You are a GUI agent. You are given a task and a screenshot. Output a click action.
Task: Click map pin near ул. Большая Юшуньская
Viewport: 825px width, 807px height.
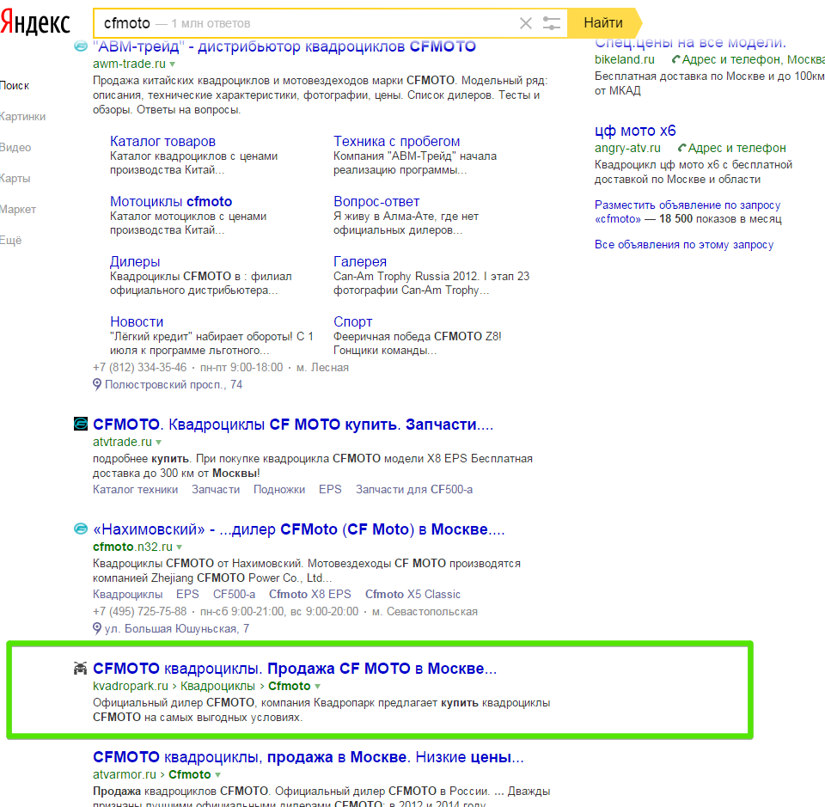click(97, 628)
